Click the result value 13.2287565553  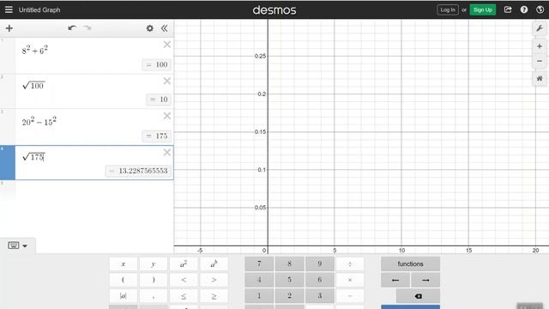click(x=139, y=171)
